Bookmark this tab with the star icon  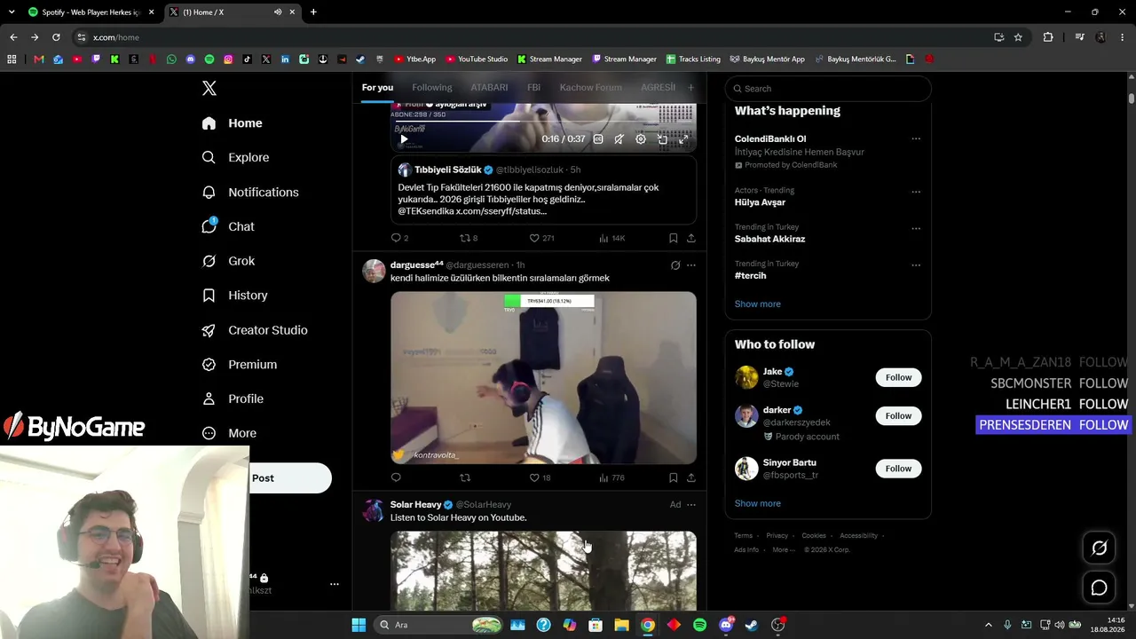pyautogui.click(x=1018, y=37)
